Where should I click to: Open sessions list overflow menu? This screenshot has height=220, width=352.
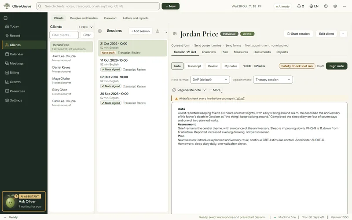[165, 31]
